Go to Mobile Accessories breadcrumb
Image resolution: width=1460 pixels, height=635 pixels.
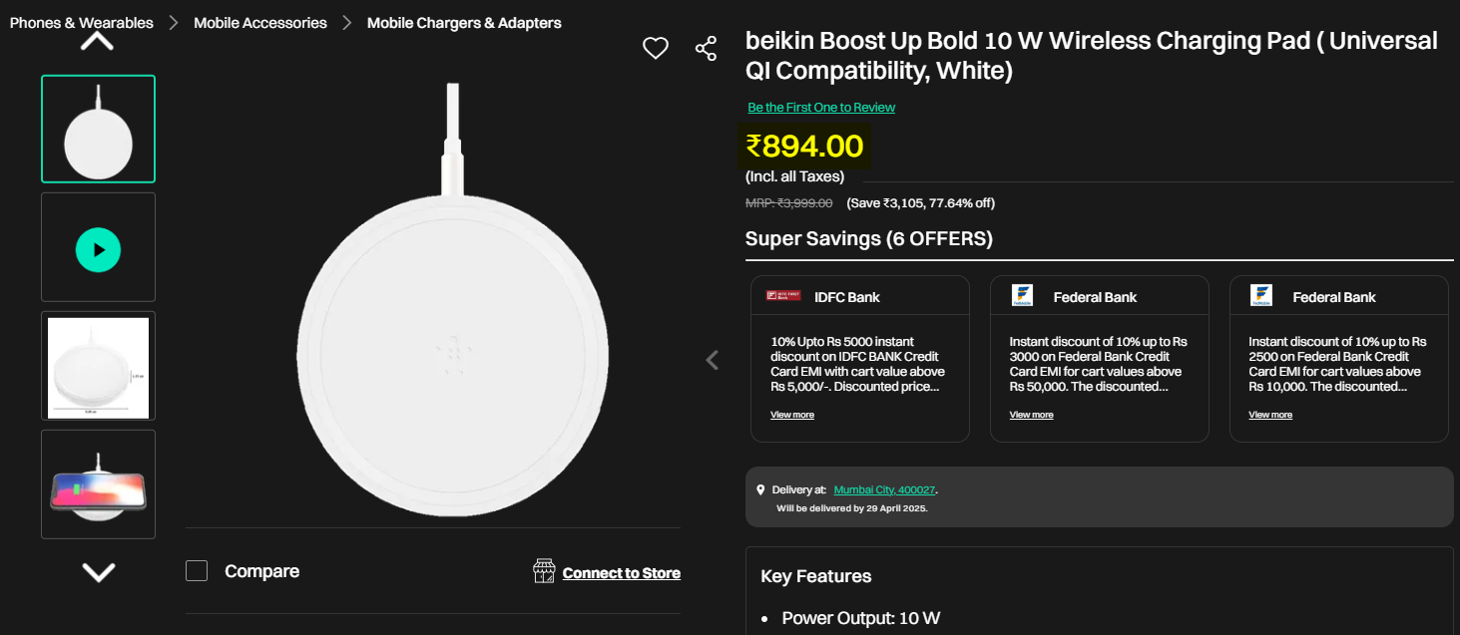pos(260,22)
